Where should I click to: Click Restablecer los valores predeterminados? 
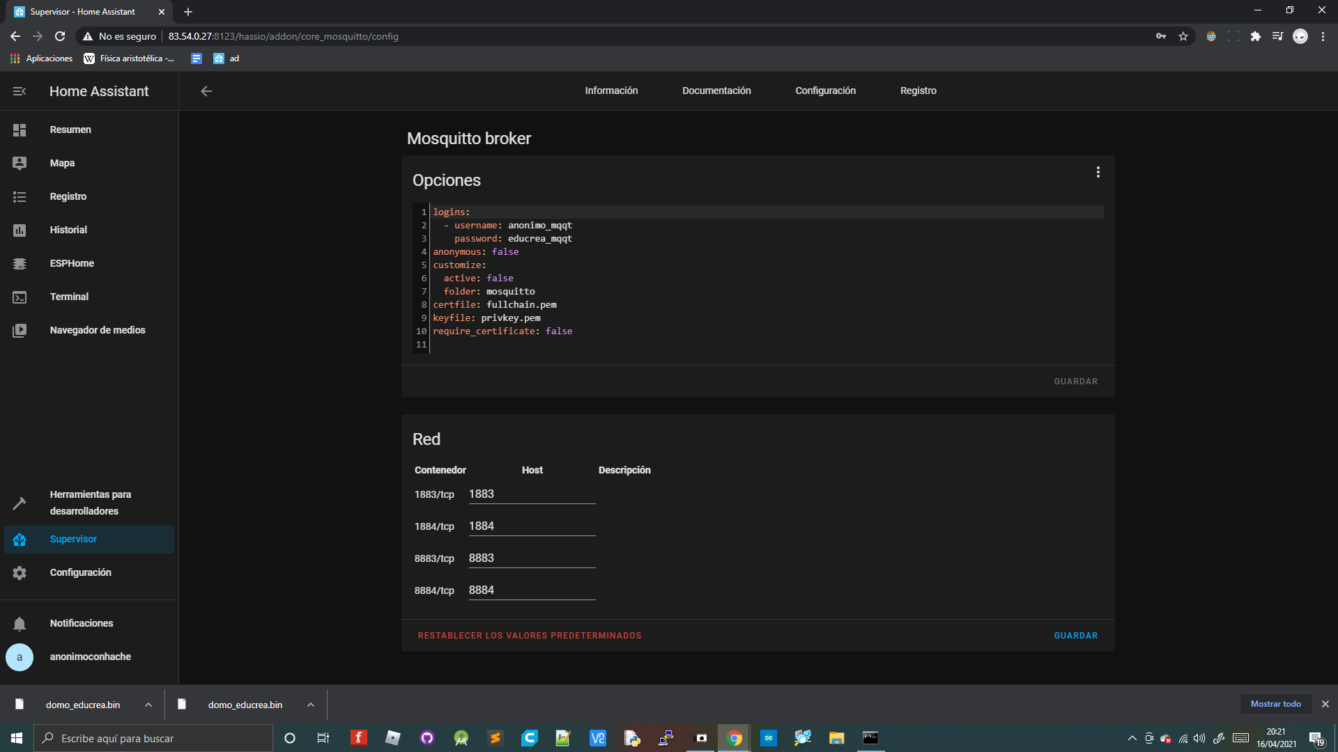tap(530, 636)
